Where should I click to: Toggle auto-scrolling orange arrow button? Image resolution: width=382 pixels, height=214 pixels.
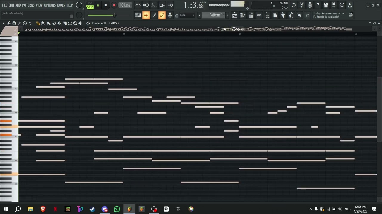[x=146, y=15]
